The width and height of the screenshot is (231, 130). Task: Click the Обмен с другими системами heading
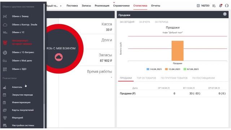(x=18, y=7)
